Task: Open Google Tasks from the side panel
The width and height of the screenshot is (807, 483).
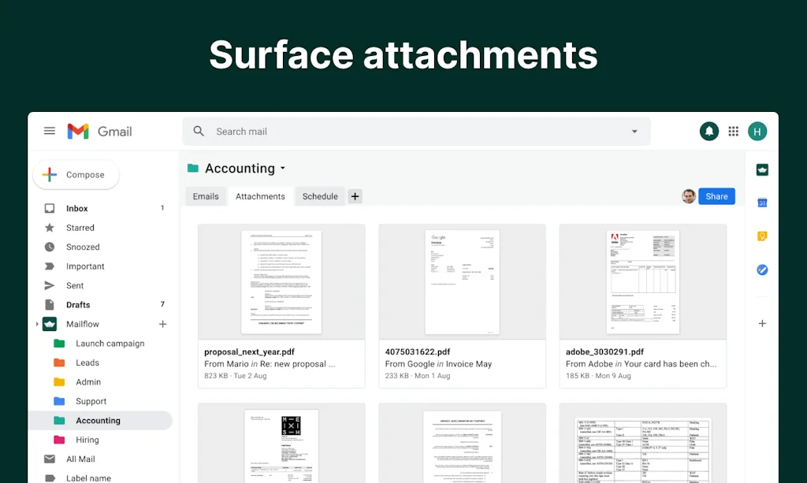Action: (x=761, y=269)
